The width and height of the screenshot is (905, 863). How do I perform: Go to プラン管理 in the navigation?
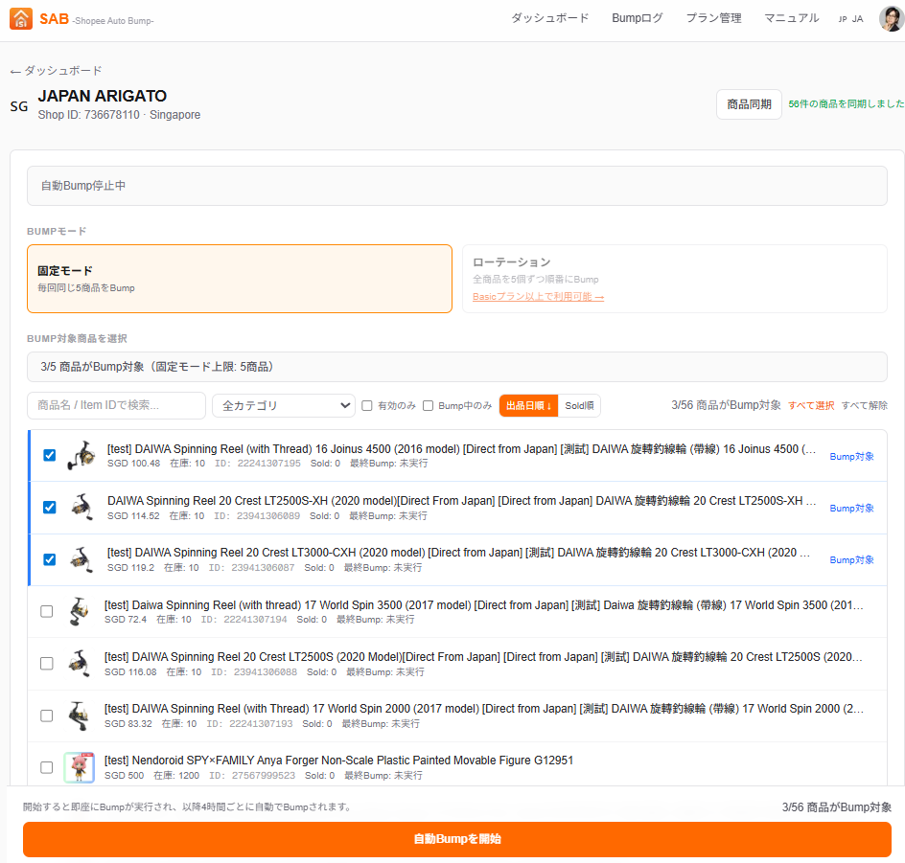pos(713,18)
